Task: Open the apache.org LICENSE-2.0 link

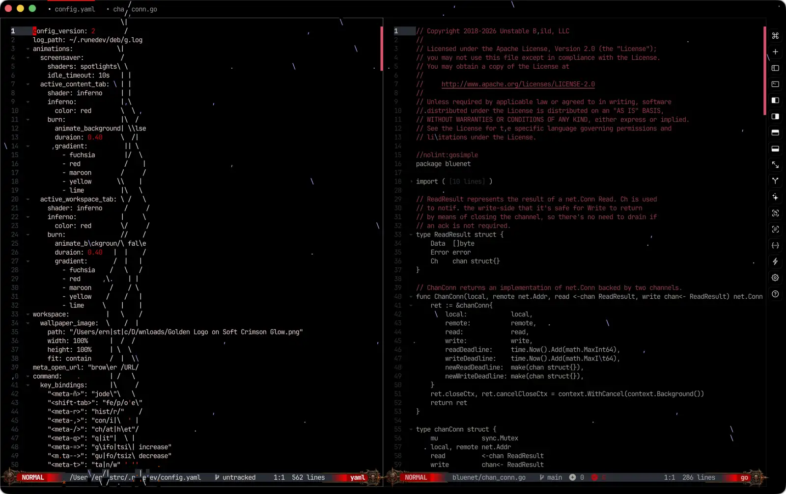Action: 518,84
